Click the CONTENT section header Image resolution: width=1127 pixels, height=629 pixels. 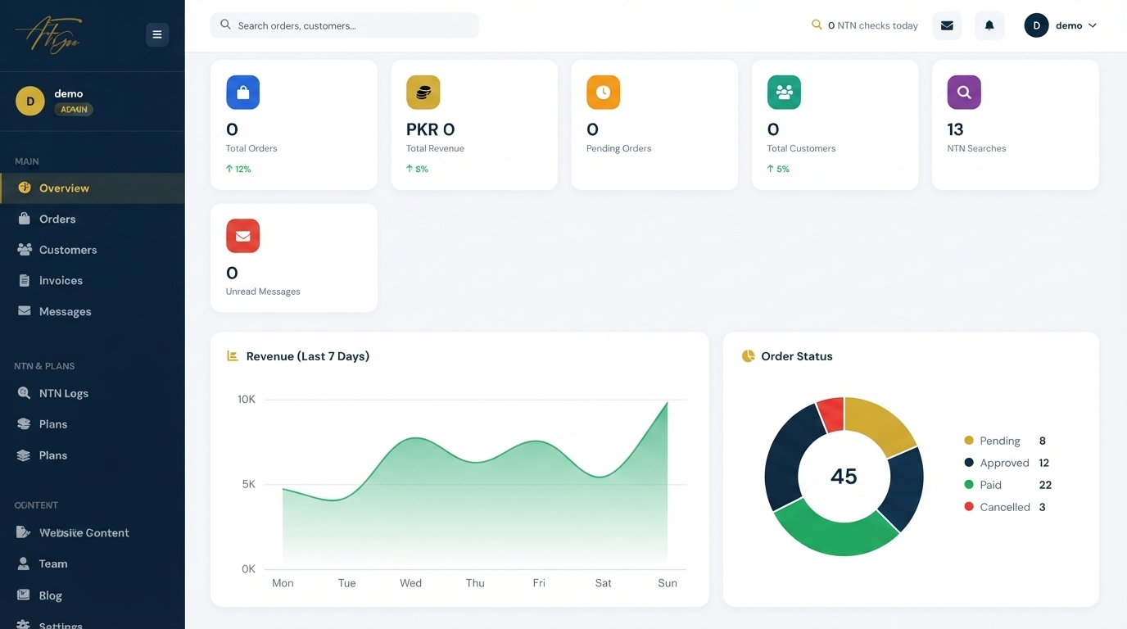pos(36,505)
